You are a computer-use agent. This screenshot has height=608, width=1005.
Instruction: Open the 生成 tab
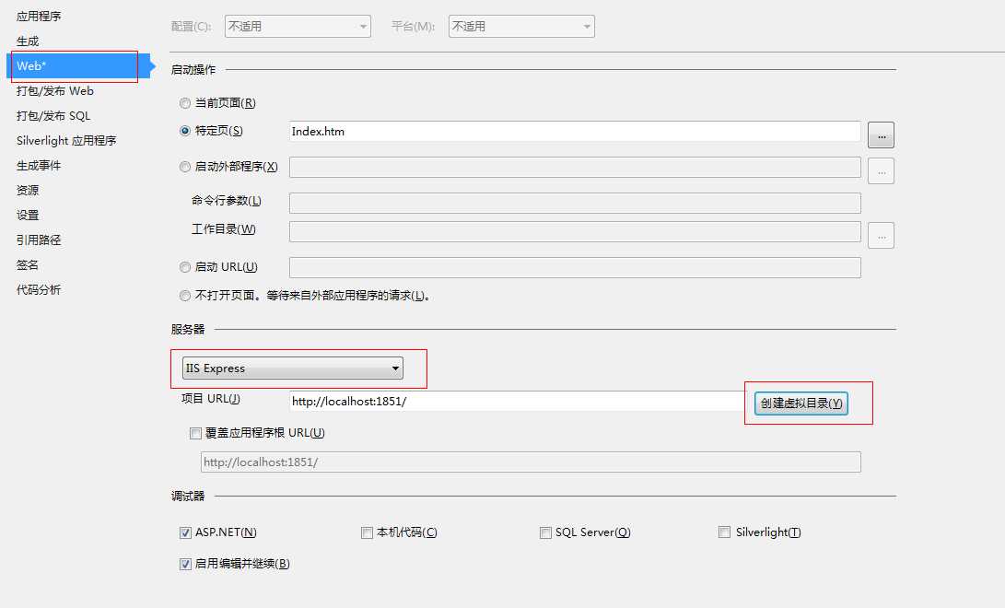[28, 41]
